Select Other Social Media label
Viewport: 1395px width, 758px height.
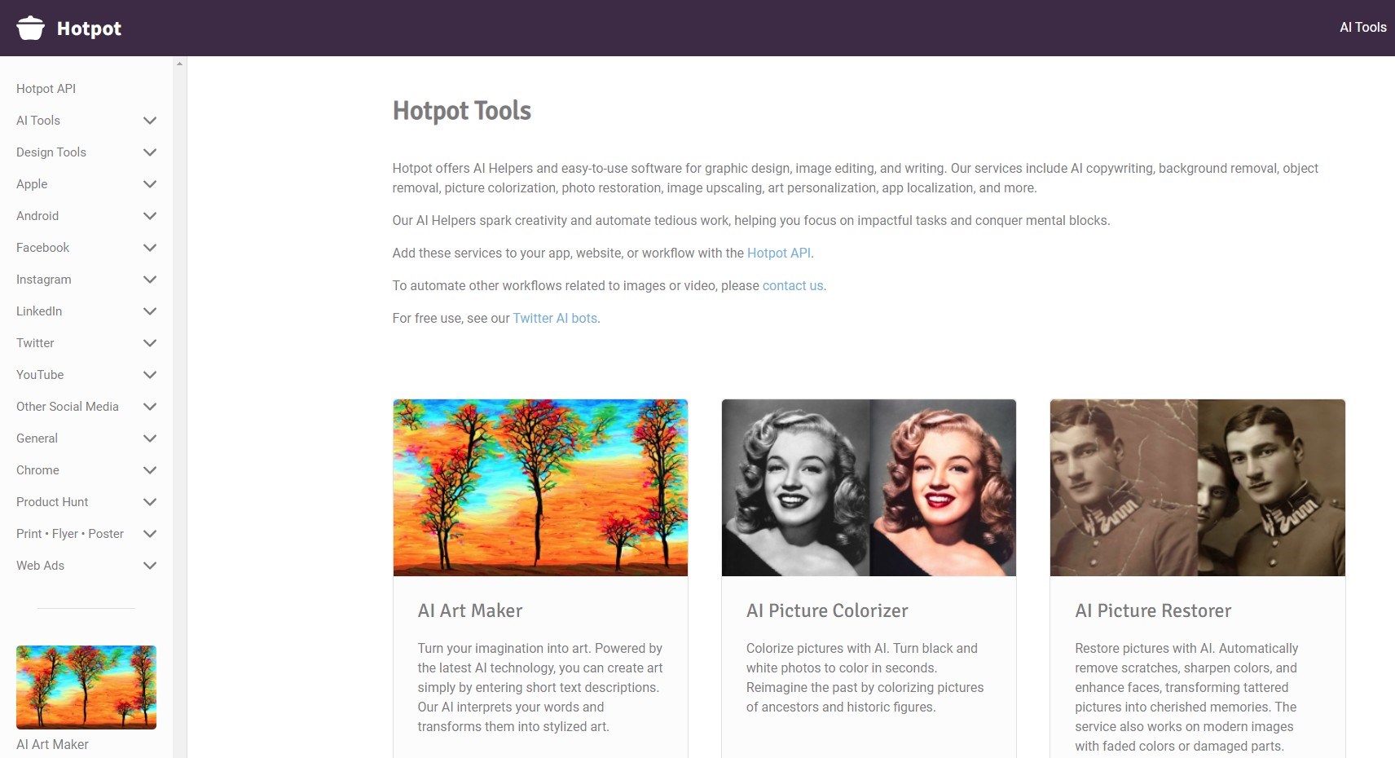[68, 406]
